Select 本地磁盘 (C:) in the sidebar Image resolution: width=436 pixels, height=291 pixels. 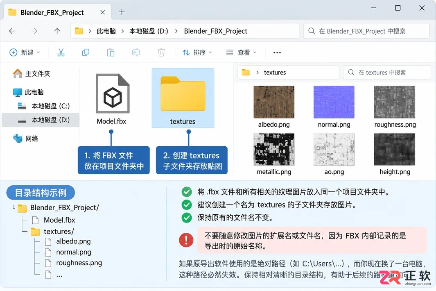(44, 106)
